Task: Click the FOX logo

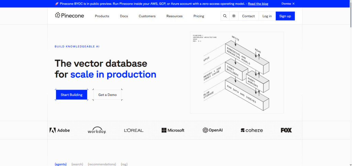Action: pyautogui.click(x=286, y=130)
